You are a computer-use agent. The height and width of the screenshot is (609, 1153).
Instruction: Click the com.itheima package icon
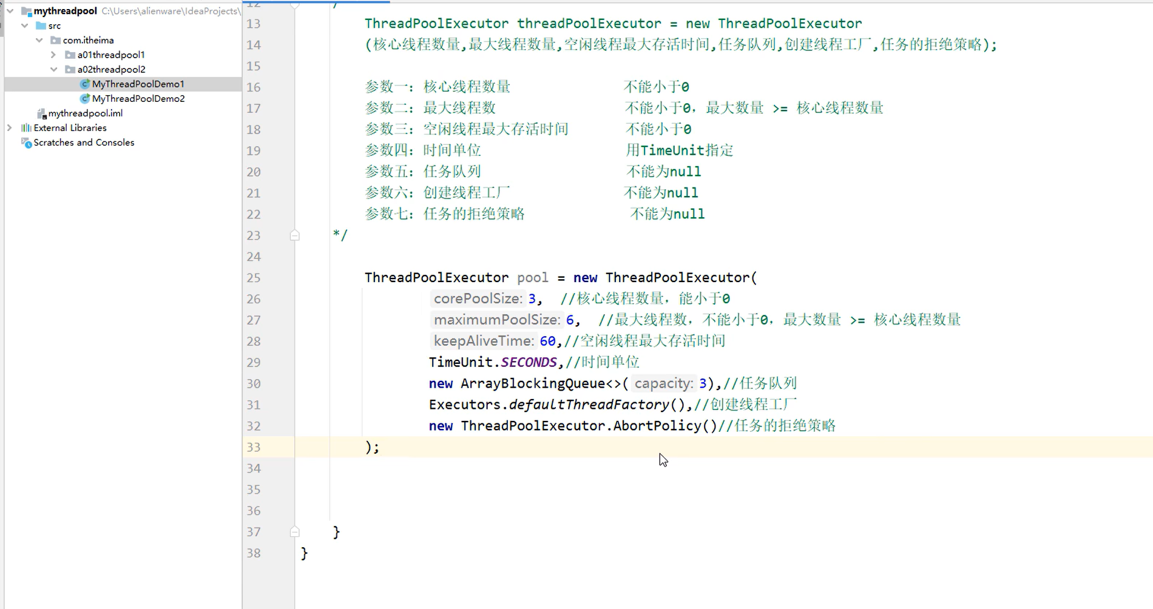pos(55,40)
